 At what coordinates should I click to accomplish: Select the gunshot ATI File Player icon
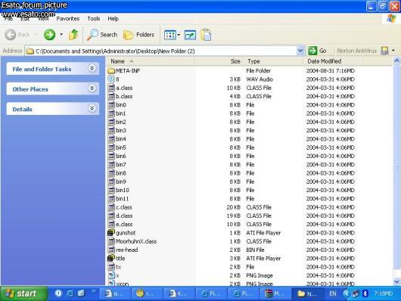coord(111,232)
